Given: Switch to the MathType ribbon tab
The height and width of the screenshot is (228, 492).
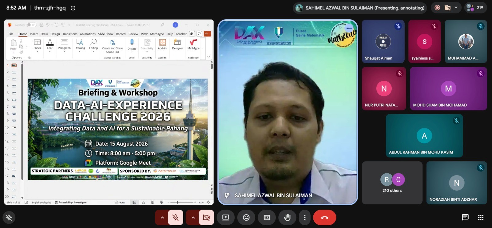Looking at the screenshot, I should [x=157, y=34].
